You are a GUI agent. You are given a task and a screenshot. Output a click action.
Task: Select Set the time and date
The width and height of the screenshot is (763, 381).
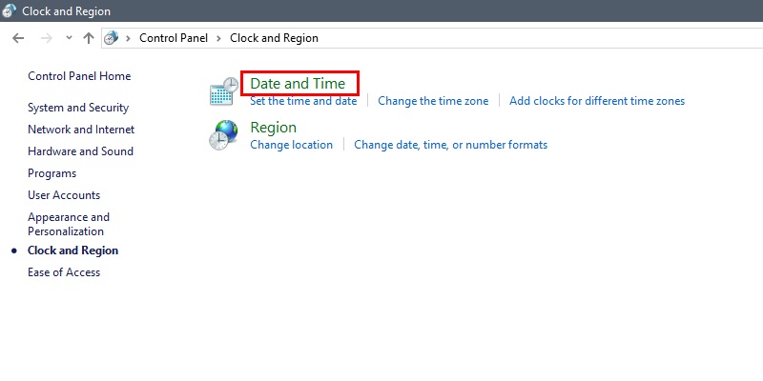(303, 101)
